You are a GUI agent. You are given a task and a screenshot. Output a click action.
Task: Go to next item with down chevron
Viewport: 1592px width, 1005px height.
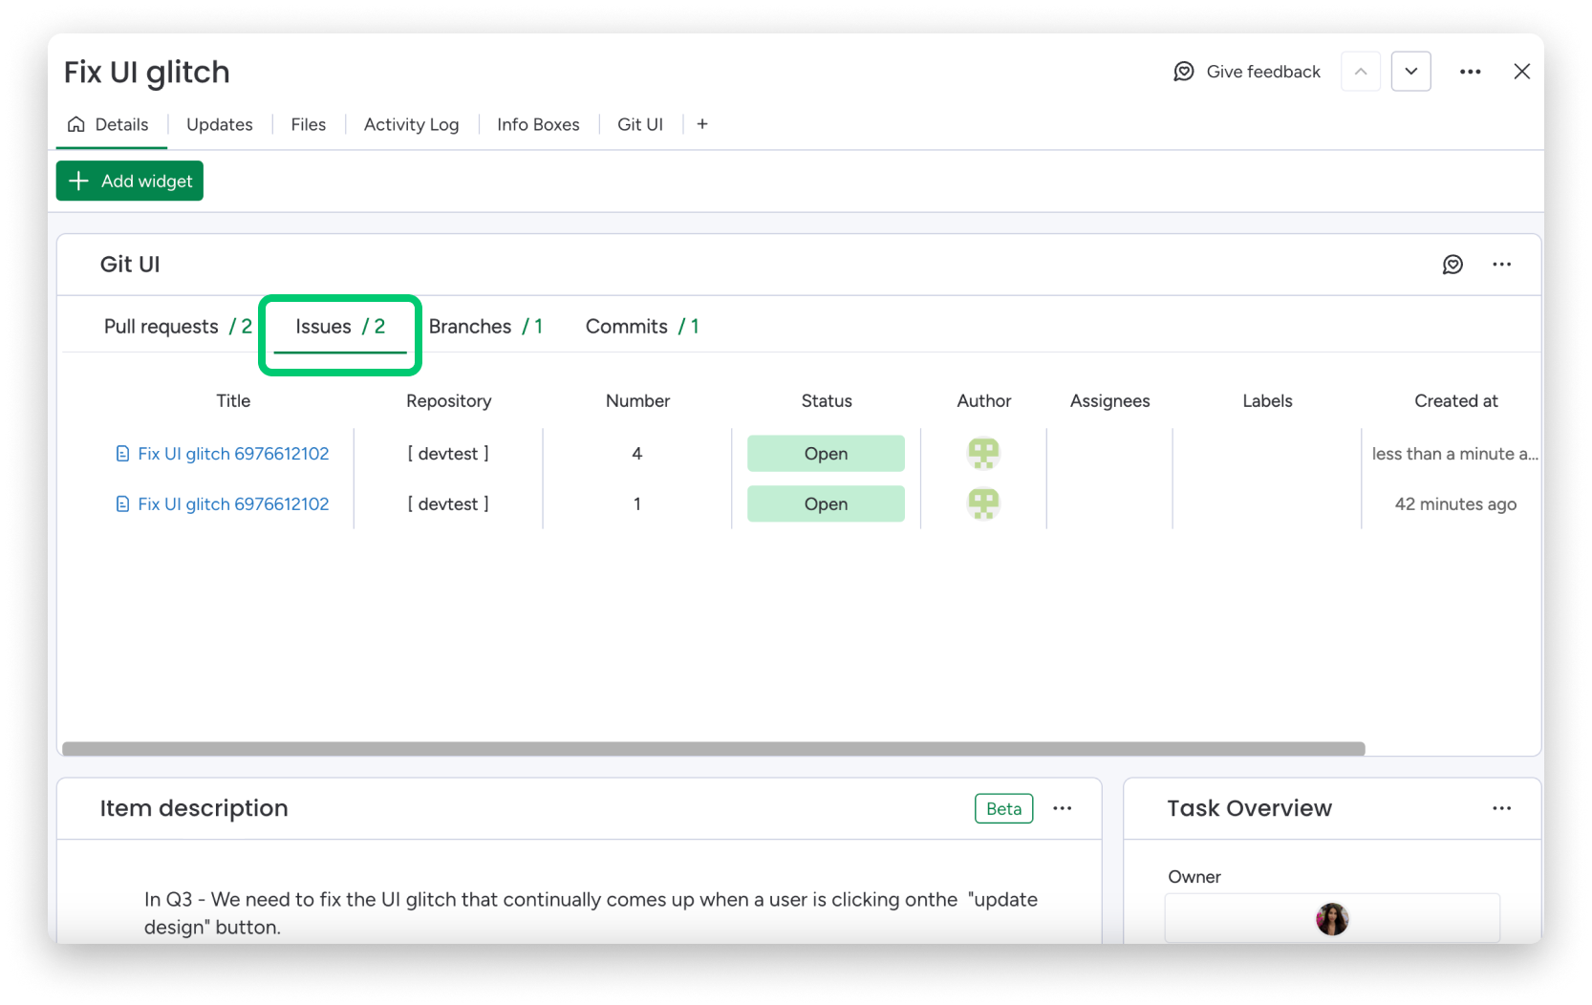[1410, 72]
